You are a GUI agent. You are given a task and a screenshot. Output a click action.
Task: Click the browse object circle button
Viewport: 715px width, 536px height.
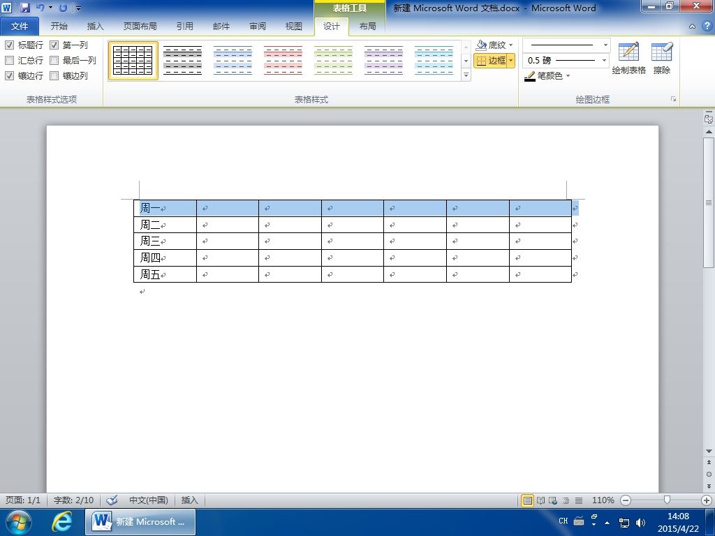(709, 474)
